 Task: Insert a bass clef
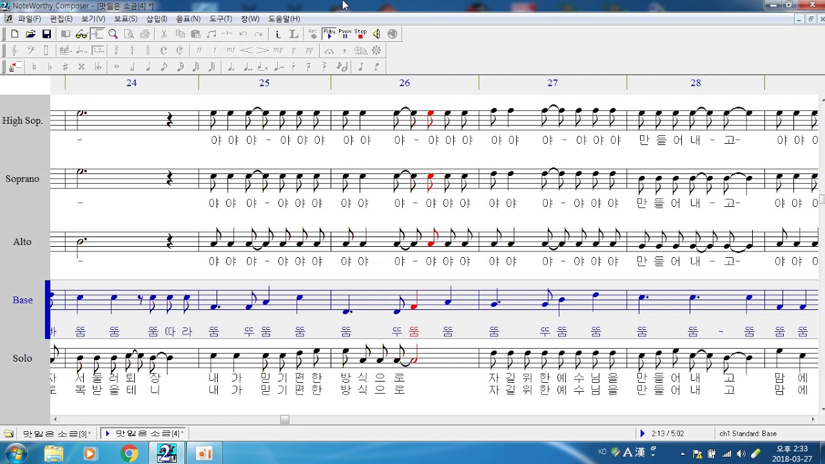30,50
